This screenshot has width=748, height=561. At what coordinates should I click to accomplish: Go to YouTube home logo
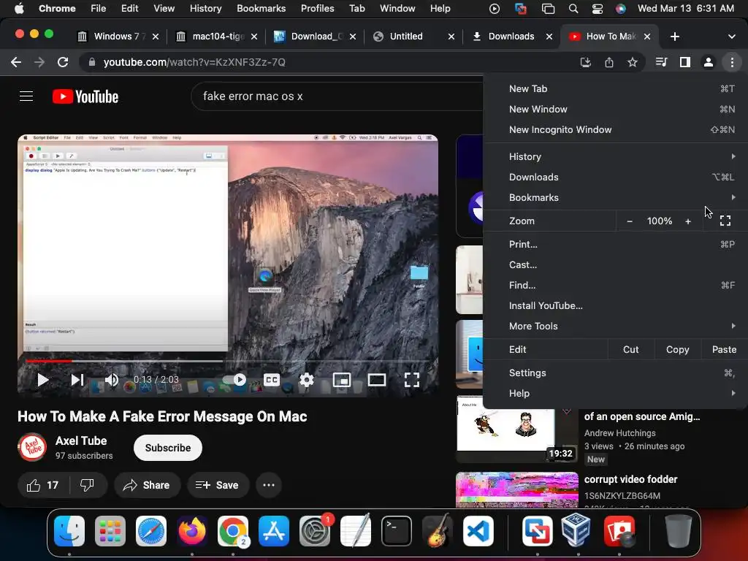pyautogui.click(x=85, y=96)
